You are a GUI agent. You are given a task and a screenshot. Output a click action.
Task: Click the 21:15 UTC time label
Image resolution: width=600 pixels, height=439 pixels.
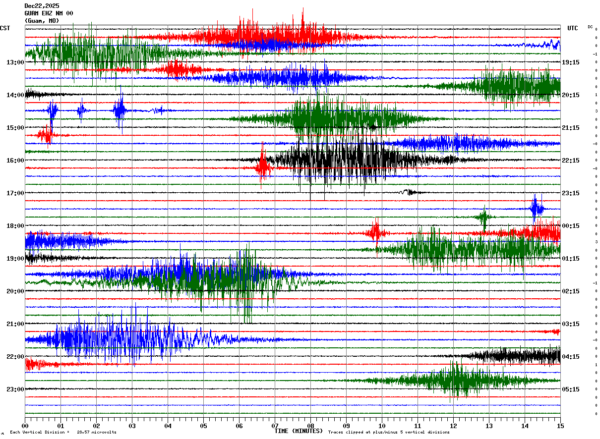coord(571,128)
